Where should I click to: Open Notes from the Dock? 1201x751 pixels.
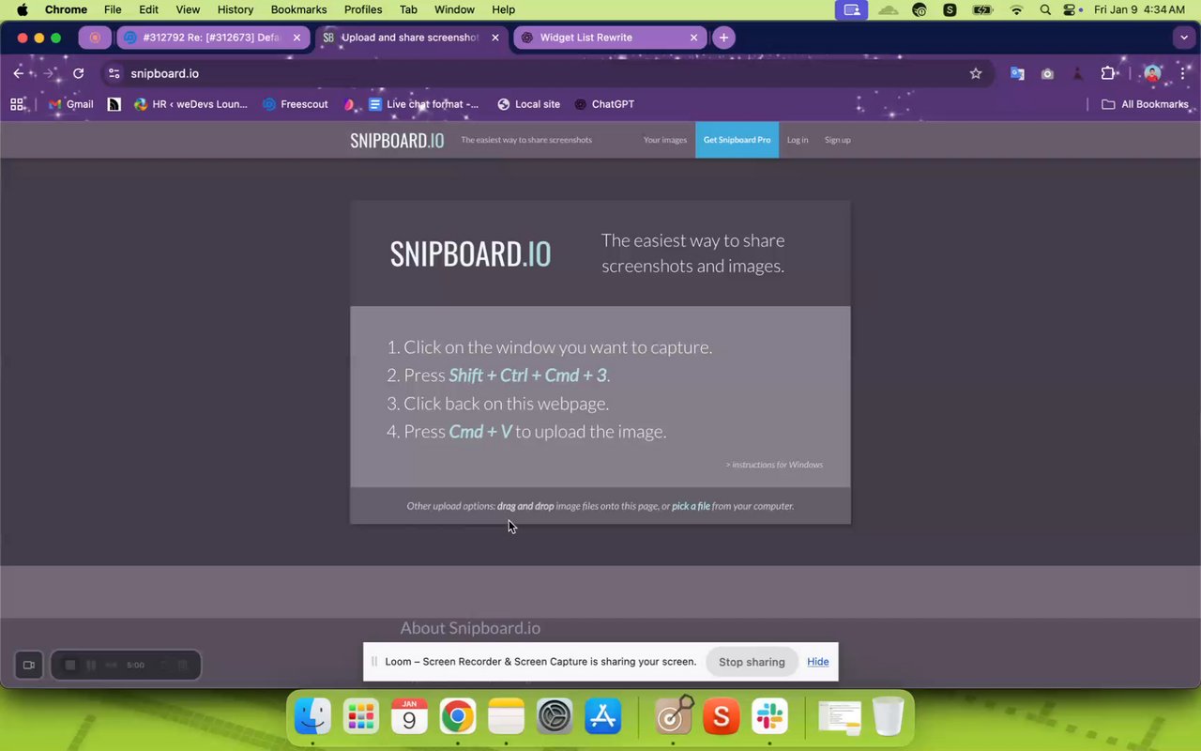pyautogui.click(x=506, y=717)
